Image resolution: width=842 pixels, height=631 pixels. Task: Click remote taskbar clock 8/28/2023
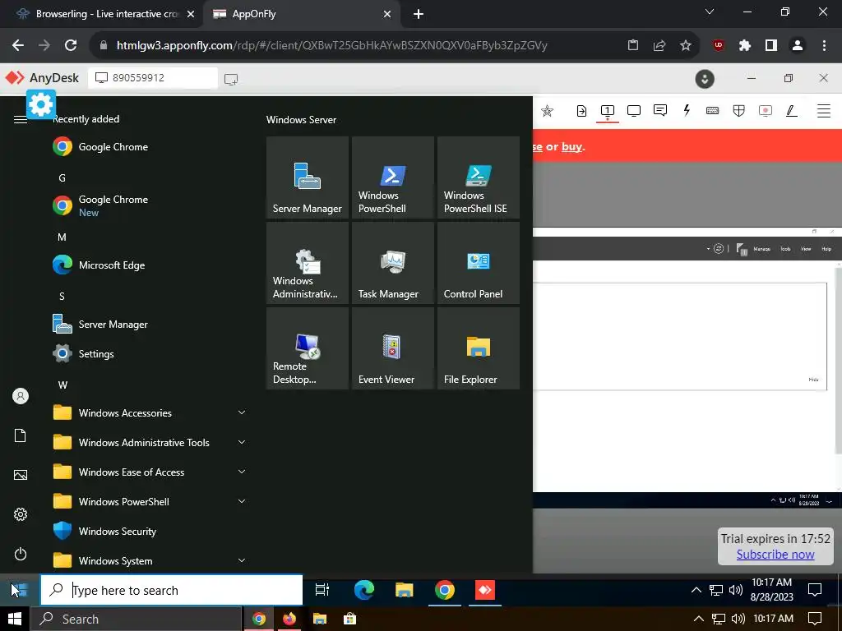(771, 589)
